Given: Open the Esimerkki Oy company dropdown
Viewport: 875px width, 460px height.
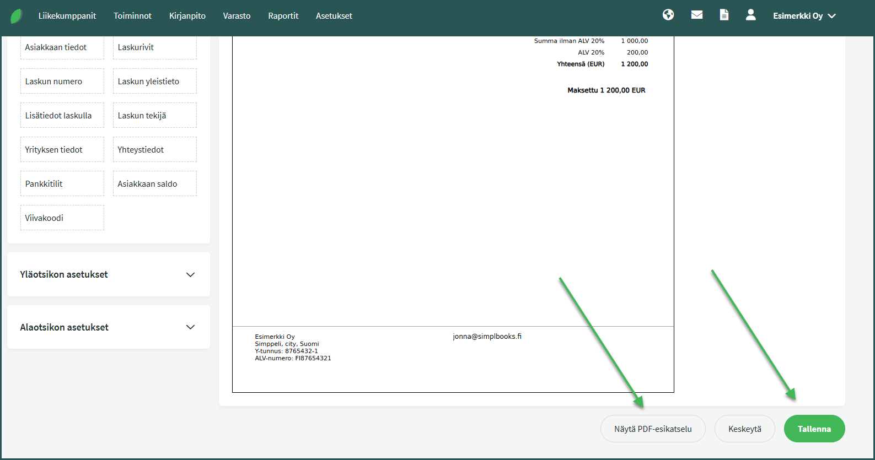Looking at the screenshot, I should pyautogui.click(x=804, y=16).
